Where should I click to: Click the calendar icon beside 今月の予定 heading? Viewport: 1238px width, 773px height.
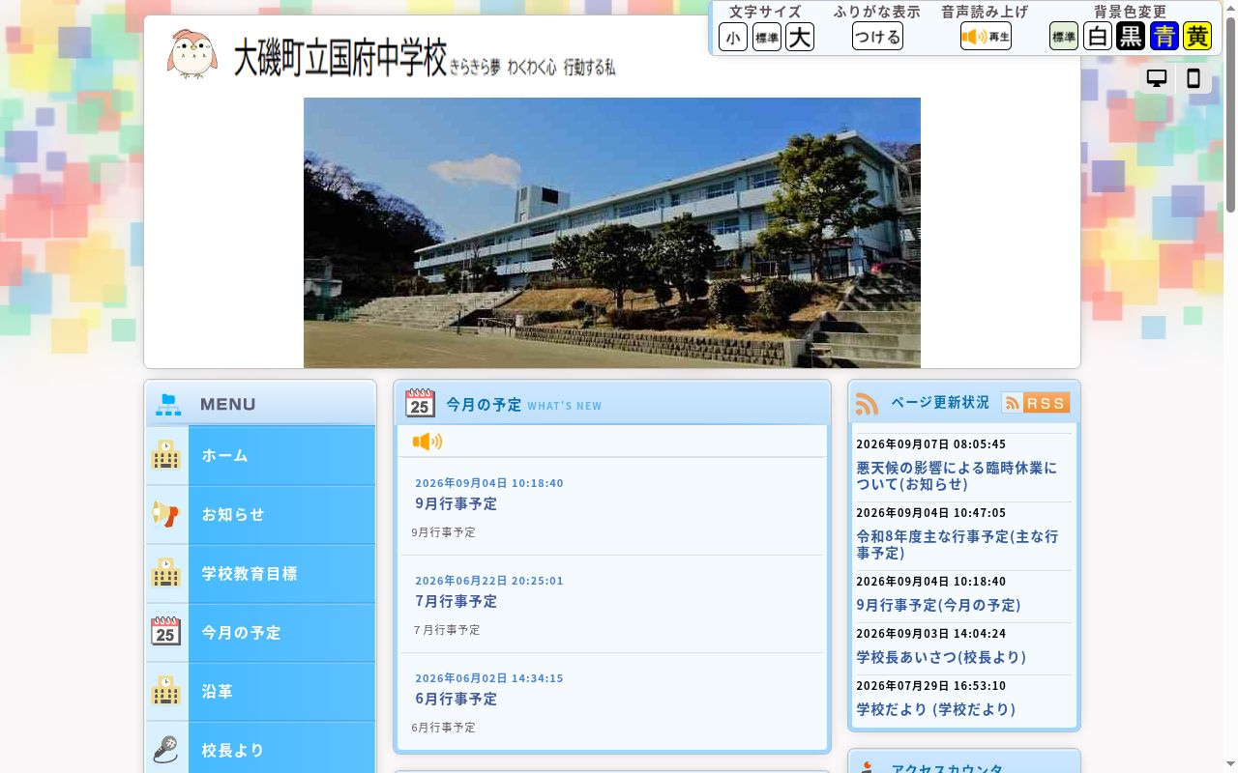pyautogui.click(x=420, y=403)
